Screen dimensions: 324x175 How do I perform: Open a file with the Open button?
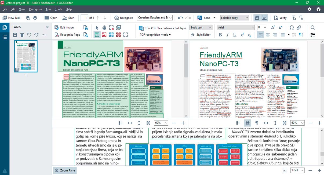coord(51,18)
